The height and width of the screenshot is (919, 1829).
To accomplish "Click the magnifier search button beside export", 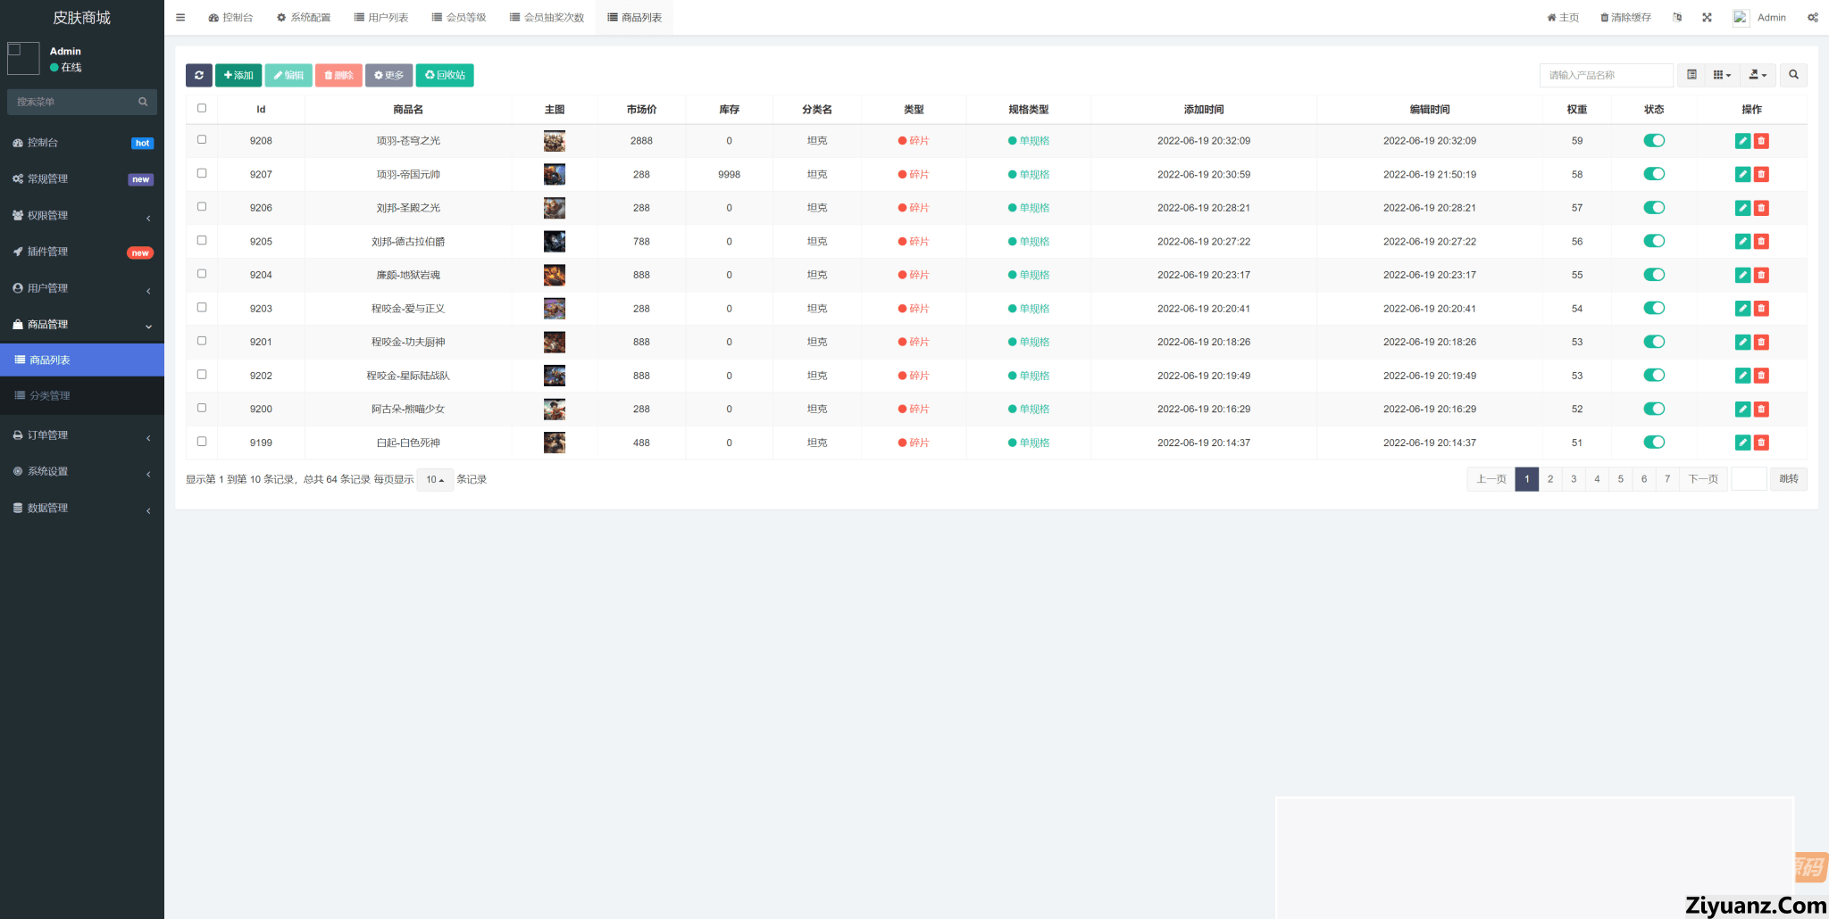I will [x=1793, y=76].
